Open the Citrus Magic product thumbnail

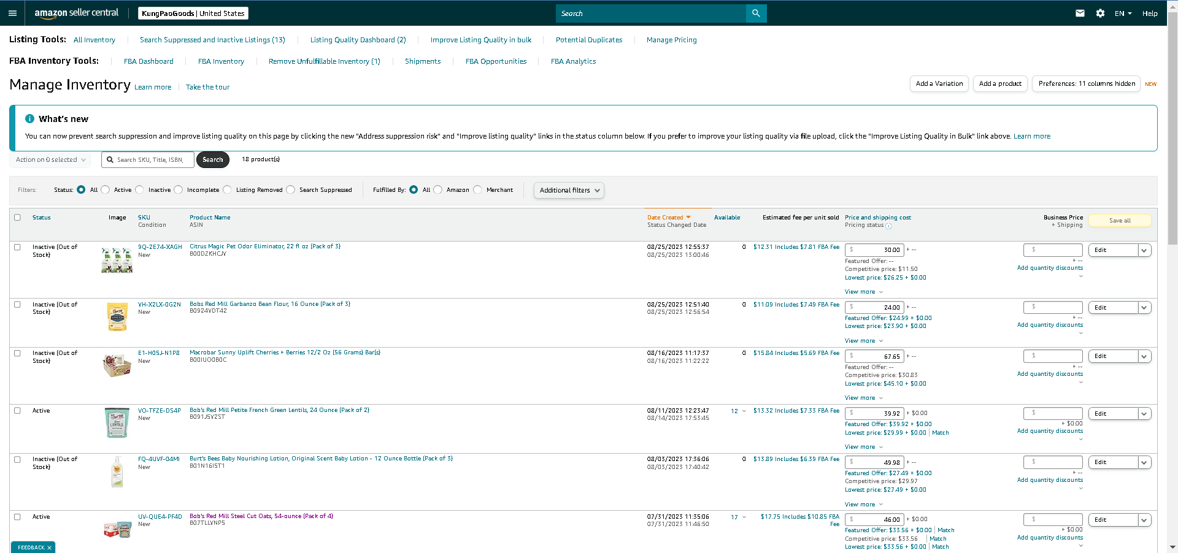tap(117, 261)
